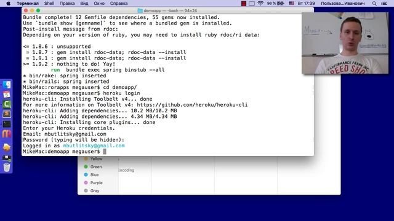394x221 pixels.
Task: Open the US flag input source menu
Action: 291,4
